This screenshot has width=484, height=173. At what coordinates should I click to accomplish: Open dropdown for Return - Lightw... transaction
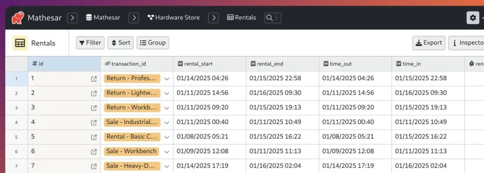tap(167, 93)
